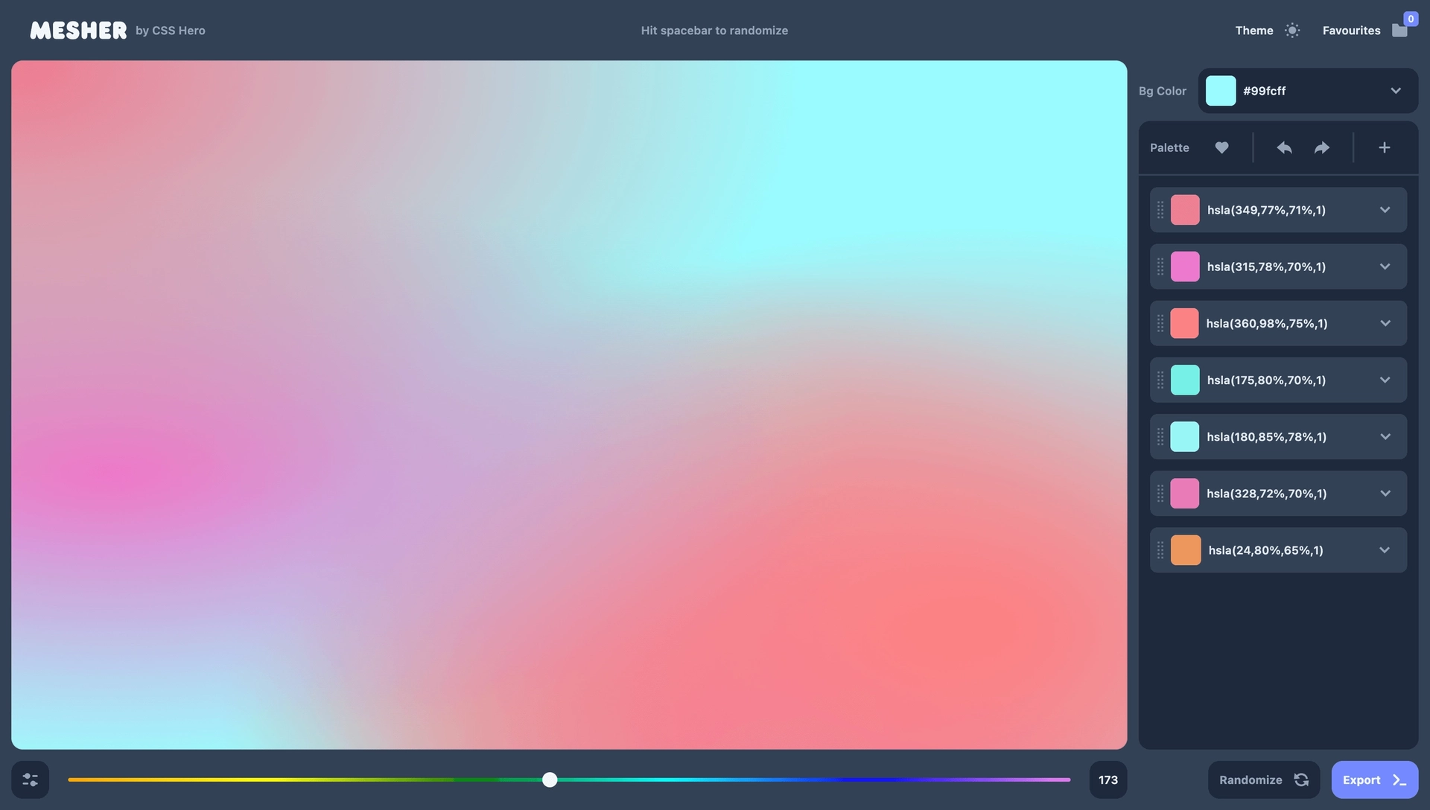This screenshot has width=1430, height=810.
Task: Click the hsla(315,78%,70%,1) value text
Action: (x=1266, y=267)
